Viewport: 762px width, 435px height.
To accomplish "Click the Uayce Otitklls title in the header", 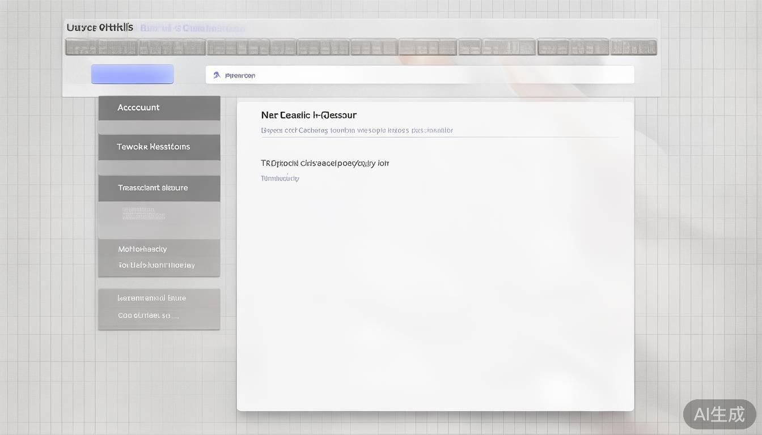I will (100, 27).
